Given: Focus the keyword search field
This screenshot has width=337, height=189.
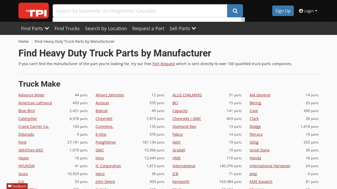Looking at the screenshot, I should point(140,11).
